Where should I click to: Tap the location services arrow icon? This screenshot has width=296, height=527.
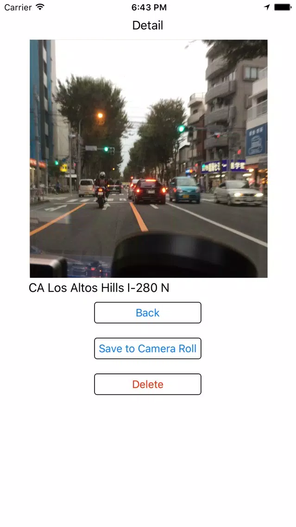point(267,7)
